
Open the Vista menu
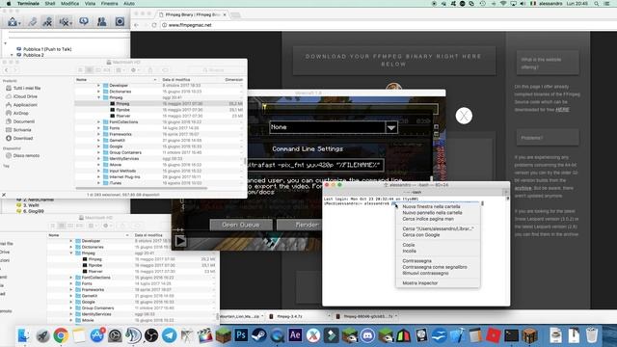90,4
